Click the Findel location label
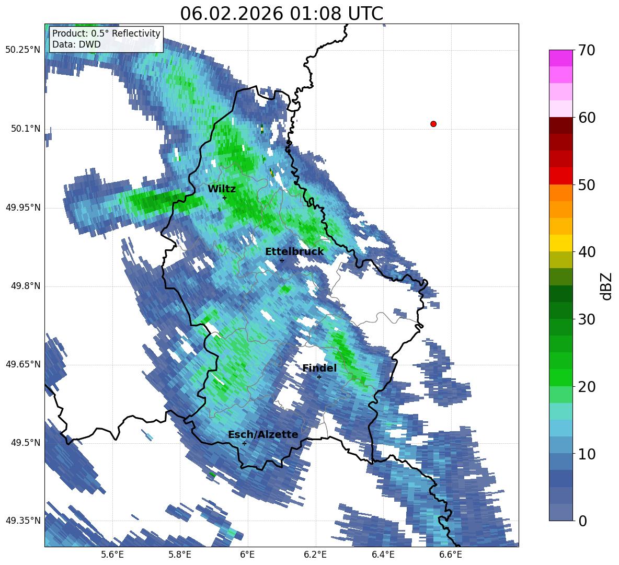The width and height of the screenshot is (619, 565). click(x=319, y=368)
